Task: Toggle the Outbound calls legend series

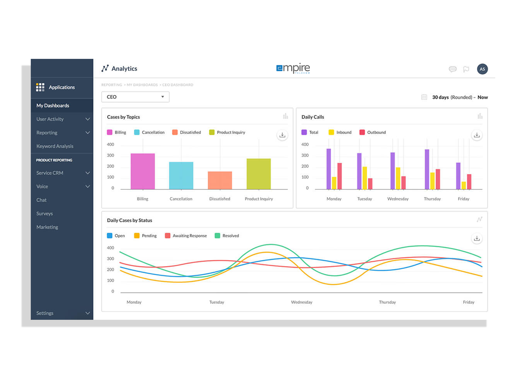Action: (373, 132)
